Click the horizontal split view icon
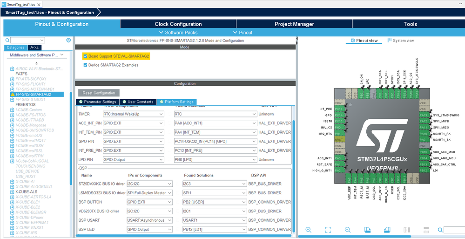465x239 pixels. click(426, 230)
